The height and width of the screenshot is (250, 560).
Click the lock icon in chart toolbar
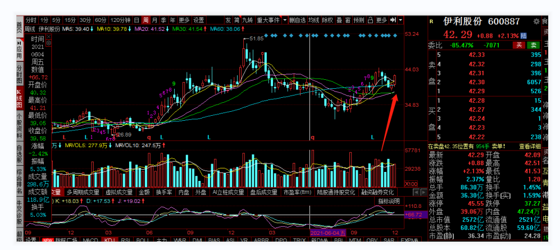370,20
